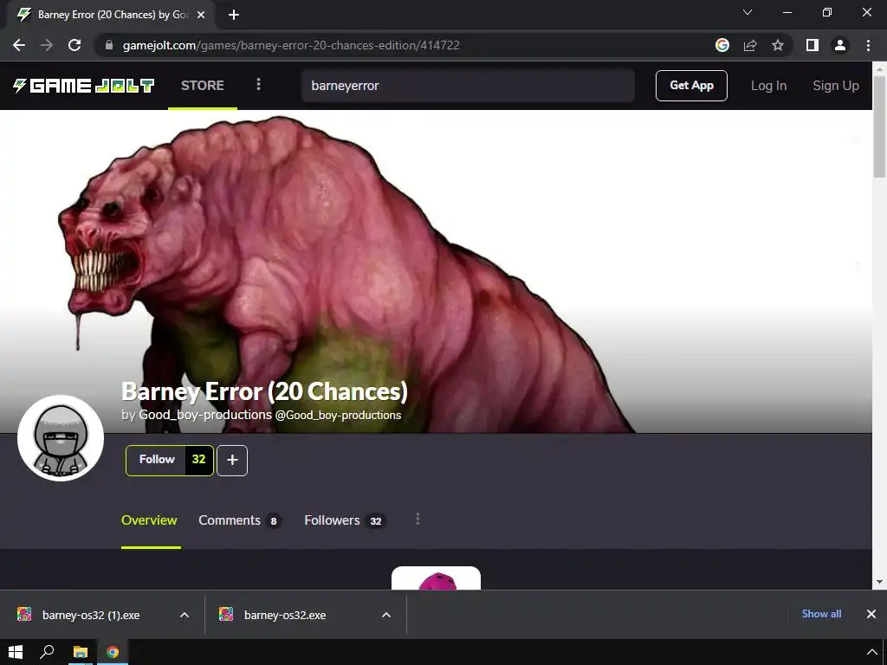
Task: Switch to the Followers tab
Action: point(345,520)
